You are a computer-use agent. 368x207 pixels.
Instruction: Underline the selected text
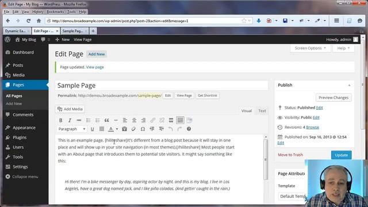point(92,129)
